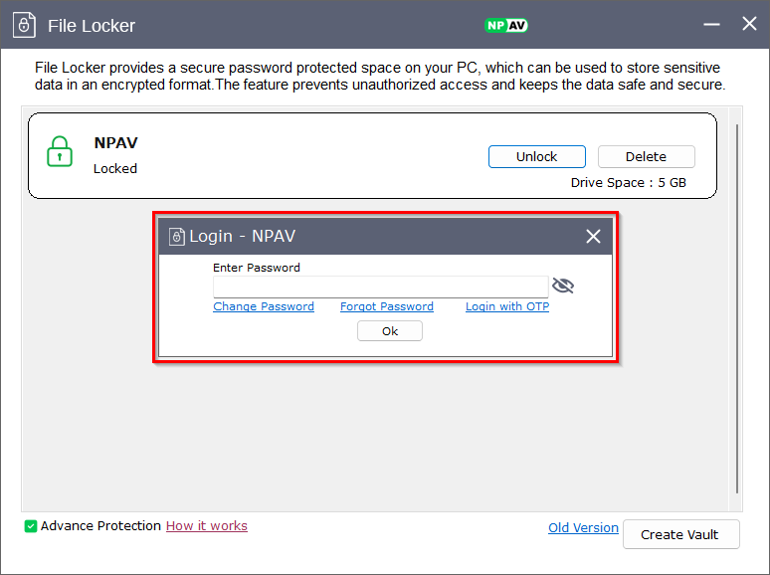The image size is (770, 575).
Task: Click the lock icon in Login dialog header
Action: tap(176, 236)
